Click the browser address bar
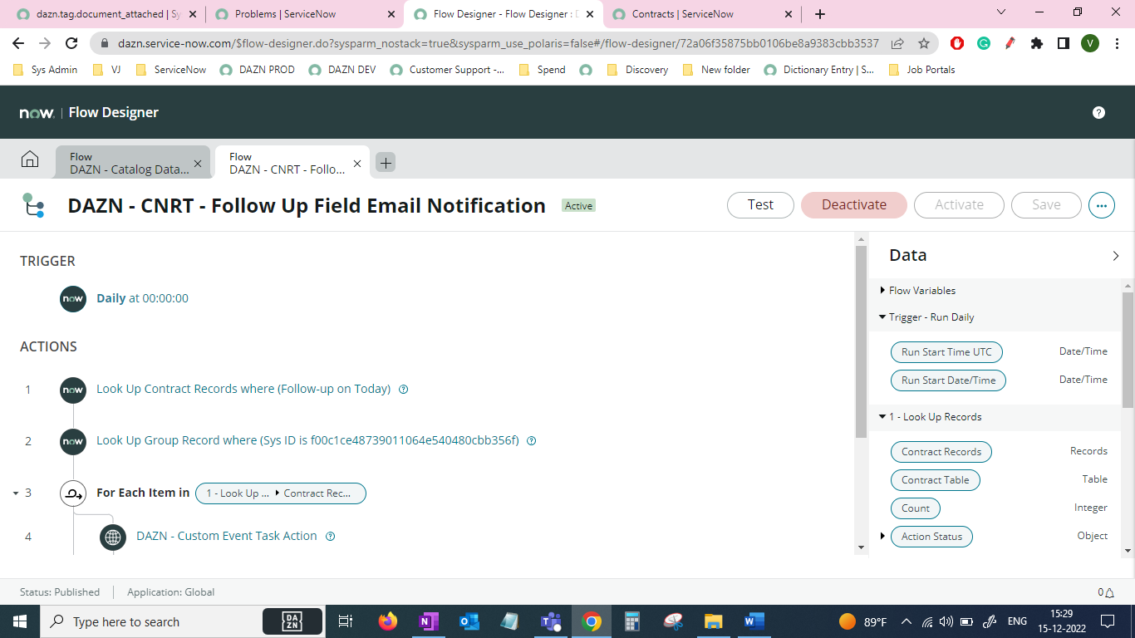Screen dimensions: 1135x638 pyautogui.click(x=497, y=43)
